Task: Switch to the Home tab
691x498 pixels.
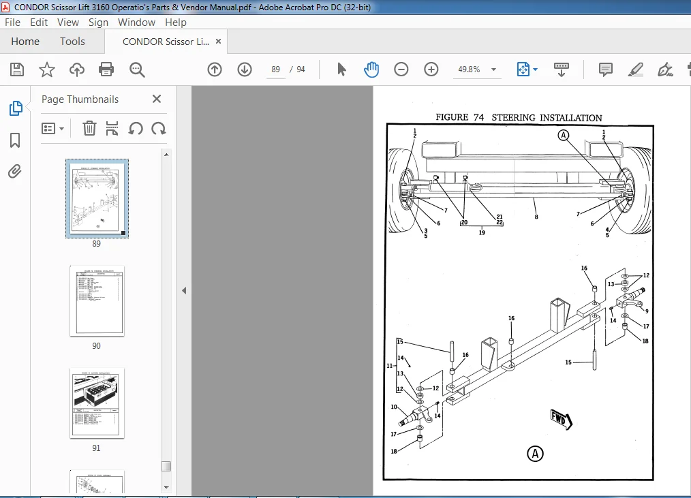Action: point(25,42)
